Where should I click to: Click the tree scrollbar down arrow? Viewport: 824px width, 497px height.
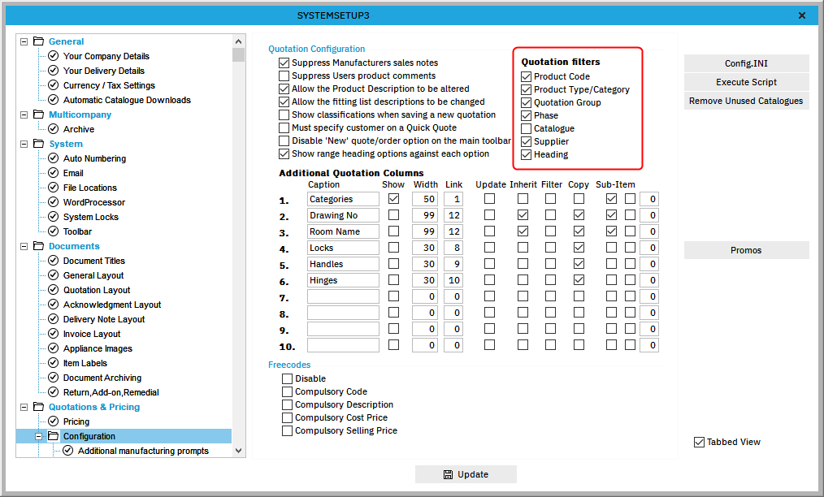[x=239, y=451]
